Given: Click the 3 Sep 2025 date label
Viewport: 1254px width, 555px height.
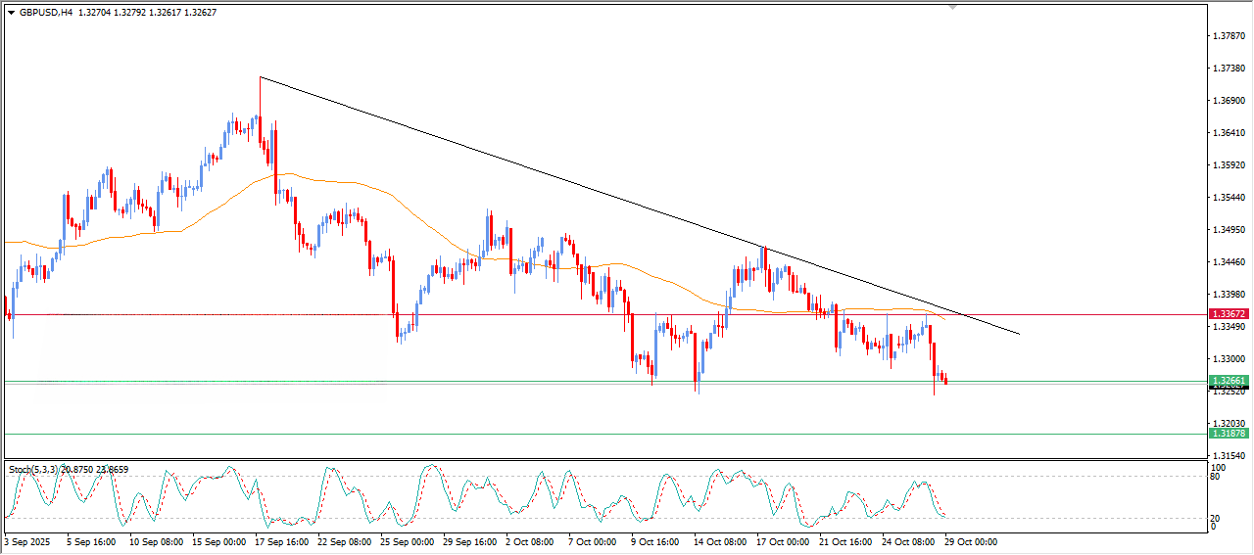Looking at the screenshot, I should pos(27,541).
